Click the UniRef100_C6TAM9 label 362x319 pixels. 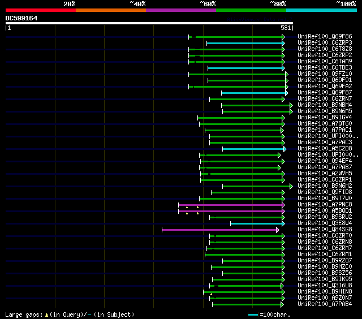[325, 62]
